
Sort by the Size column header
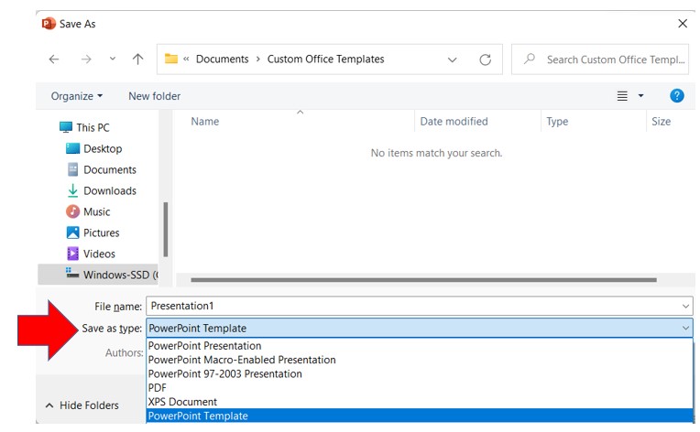click(662, 121)
